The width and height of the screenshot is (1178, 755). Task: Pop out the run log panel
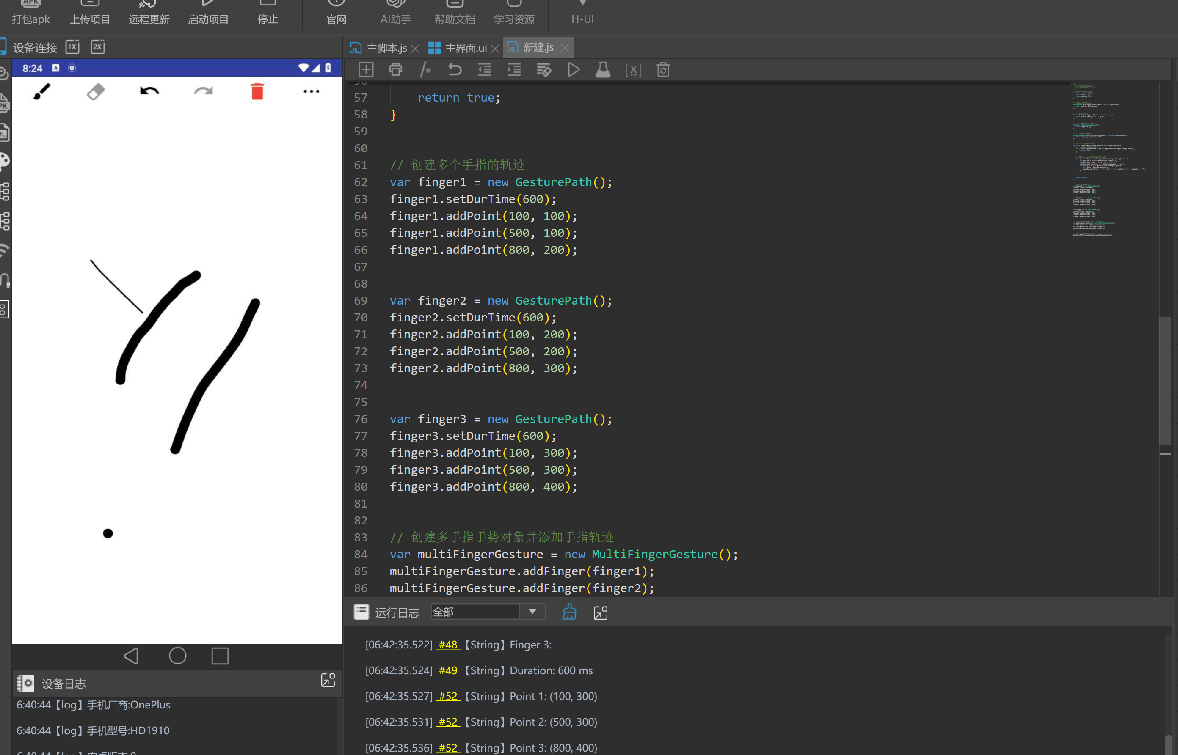[x=601, y=613]
